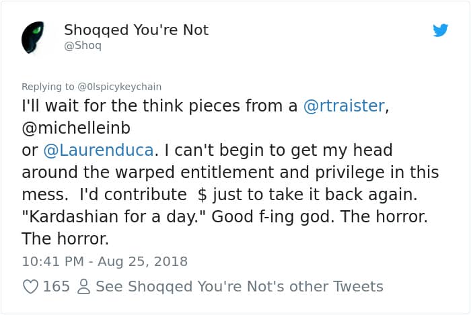Open the @0lspicykeychain reply-to link
The width and height of the screenshot is (471, 315).
point(117,87)
